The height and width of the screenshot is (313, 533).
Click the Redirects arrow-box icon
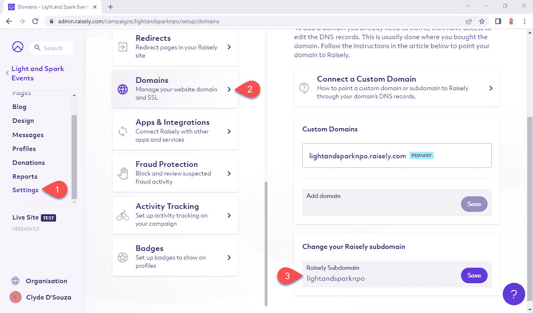pyautogui.click(x=123, y=47)
